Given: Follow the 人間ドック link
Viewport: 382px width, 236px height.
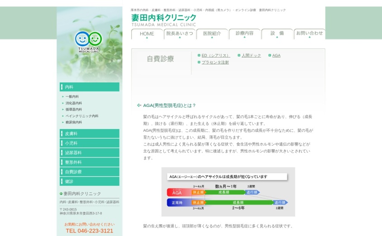Looking at the screenshot, I should pos(251,56).
